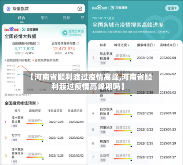Click date 2022/12/25 for 琼海市
Viewport: 183px width, 165px height.
(x=145, y=143)
